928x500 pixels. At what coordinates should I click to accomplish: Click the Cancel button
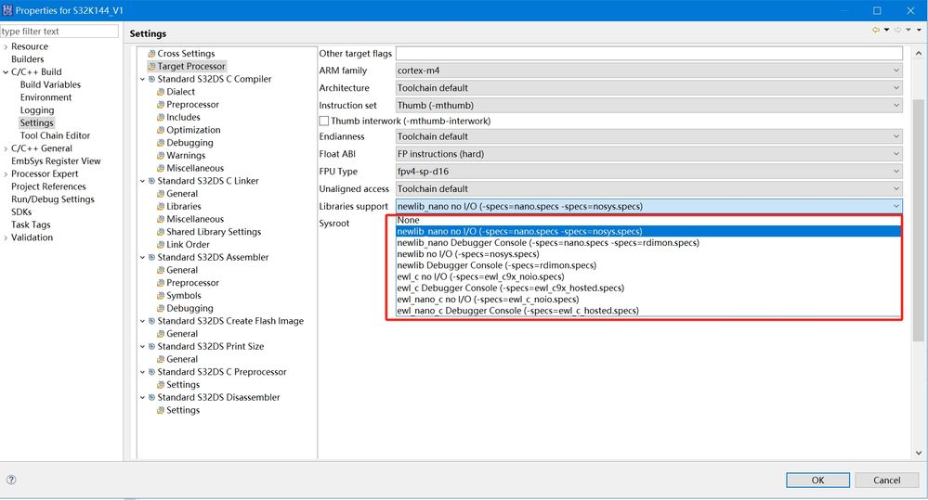tap(886, 480)
